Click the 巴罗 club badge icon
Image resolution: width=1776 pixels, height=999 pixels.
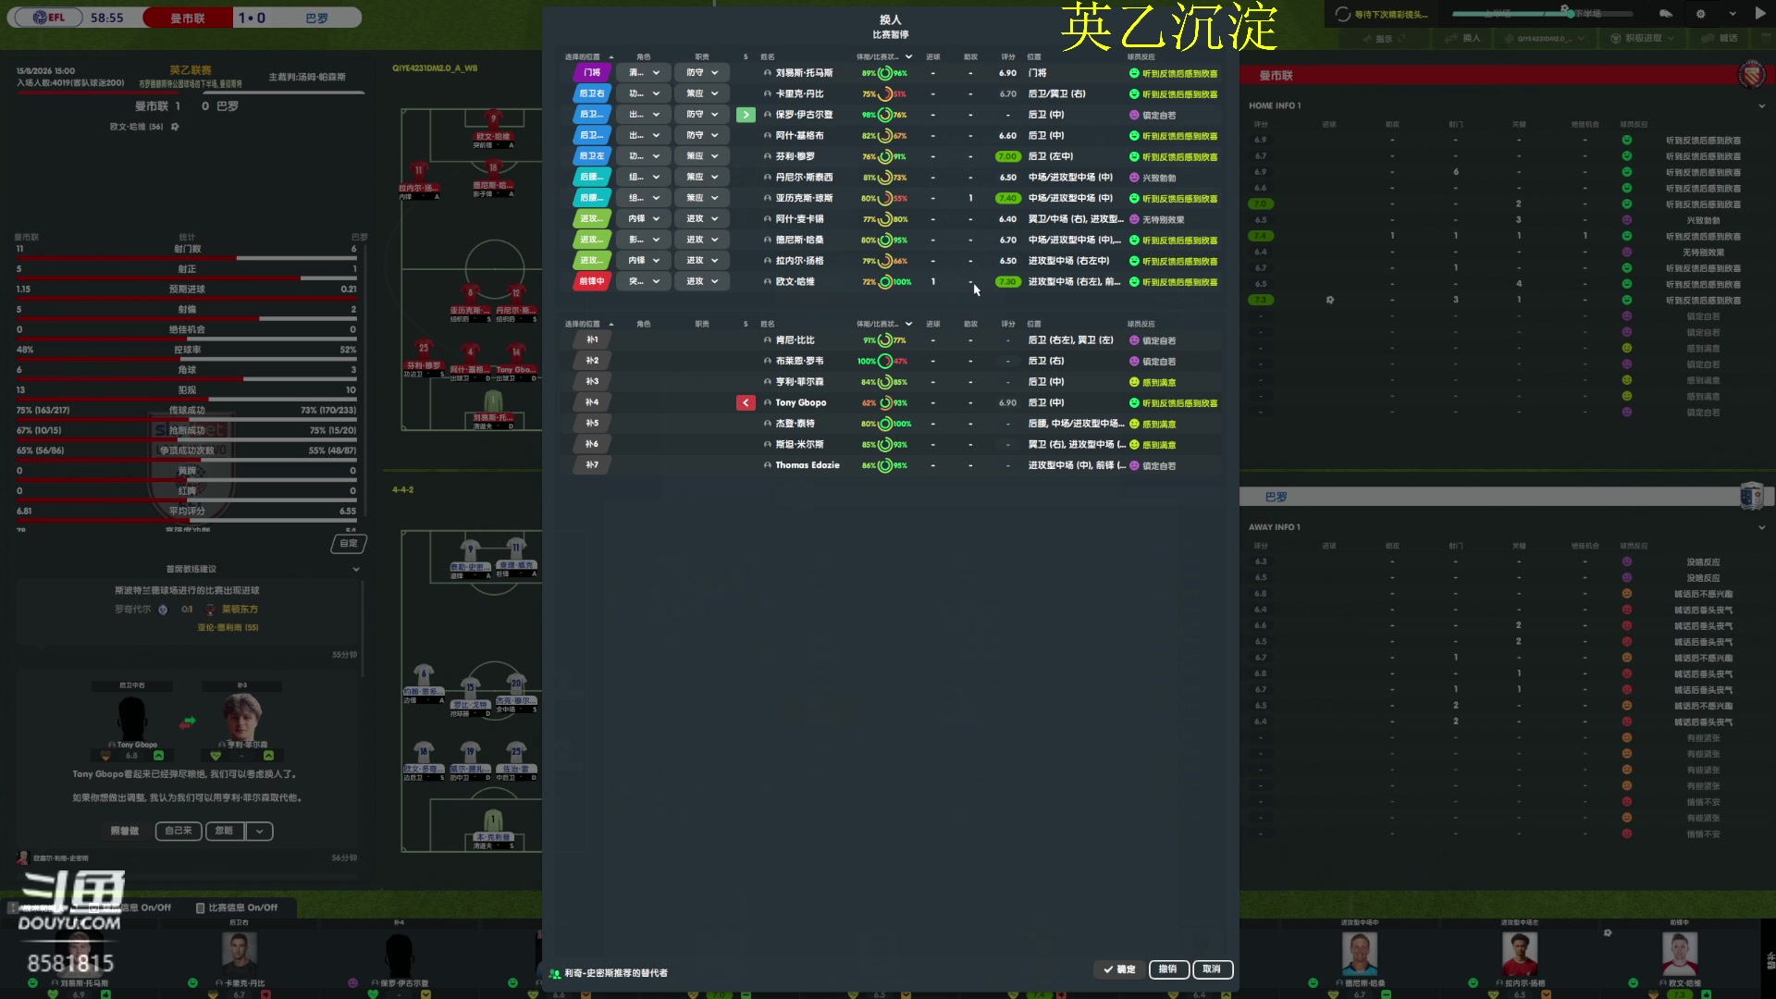pyautogui.click(x=1751, y=497)
